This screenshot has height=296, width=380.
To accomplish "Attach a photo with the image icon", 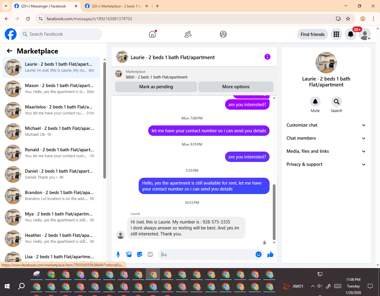I will [129, 254].
